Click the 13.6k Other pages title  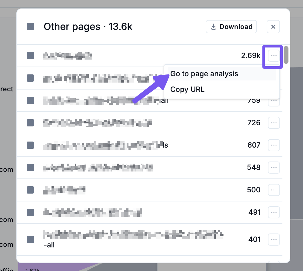tap(88, 27)
